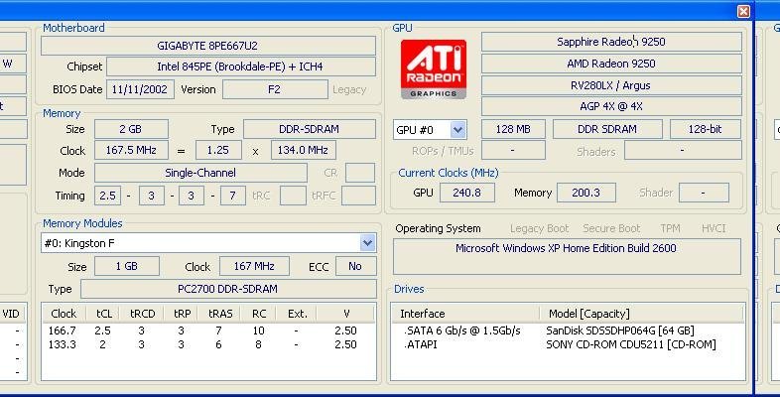Screen dimensions: 780x397
Task: Click the RV280LX / Argus field
Action: 611,85
